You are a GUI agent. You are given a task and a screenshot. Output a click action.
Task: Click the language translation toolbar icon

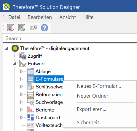coord(33,28)
